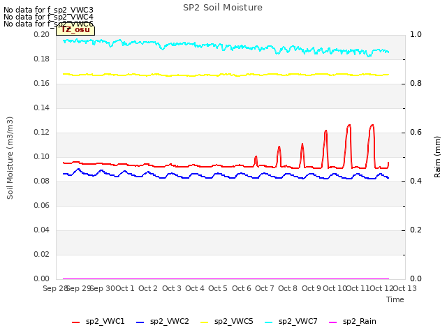The width and height of the screenshot is (447, 335).
Task: Click the sp2_VWC5 legend label
Action: (x=233, y=322)
